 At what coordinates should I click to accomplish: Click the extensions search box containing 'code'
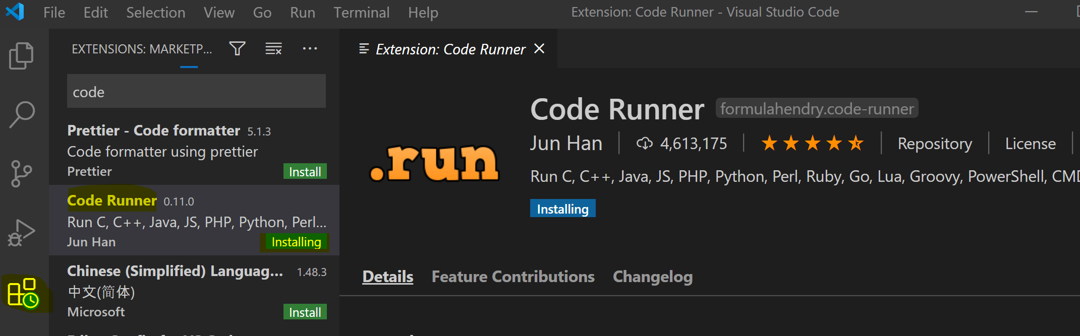pyautogui.click(x=196, y=91)
